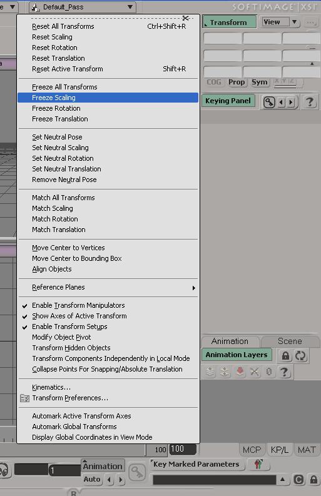Click the lock icon at bottom right corner
The width and height of the screenshot is (321, 496).
[x=313, y=480]
